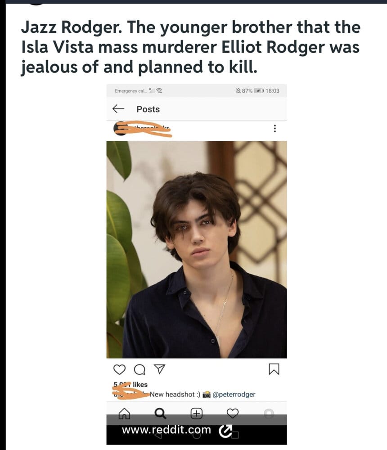The height and width of the screenshot is (450, 387).
Task: Like the post with the heart icon
Action: [x=119, y=369]
